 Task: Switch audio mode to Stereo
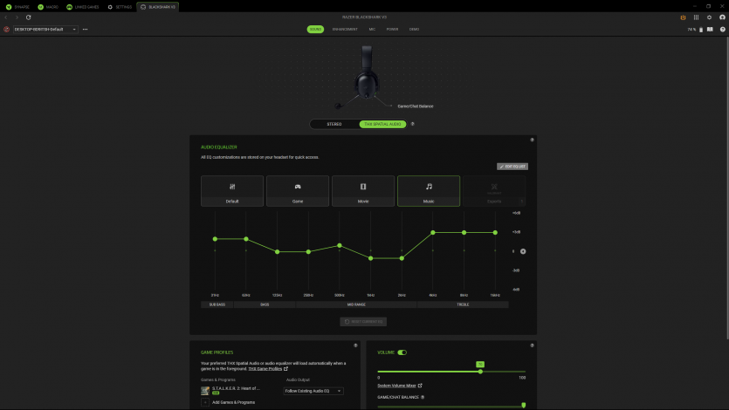tap(334, 124)
